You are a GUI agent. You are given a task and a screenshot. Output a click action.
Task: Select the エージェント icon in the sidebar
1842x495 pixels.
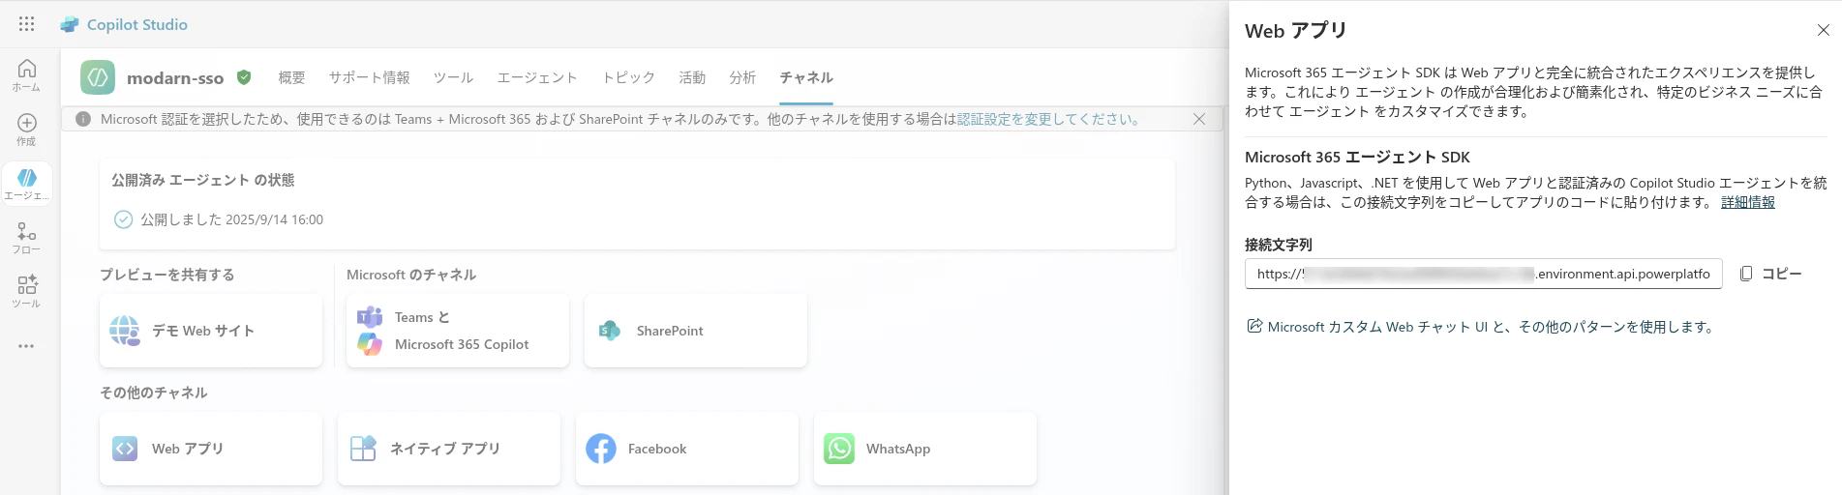[27, 178]
